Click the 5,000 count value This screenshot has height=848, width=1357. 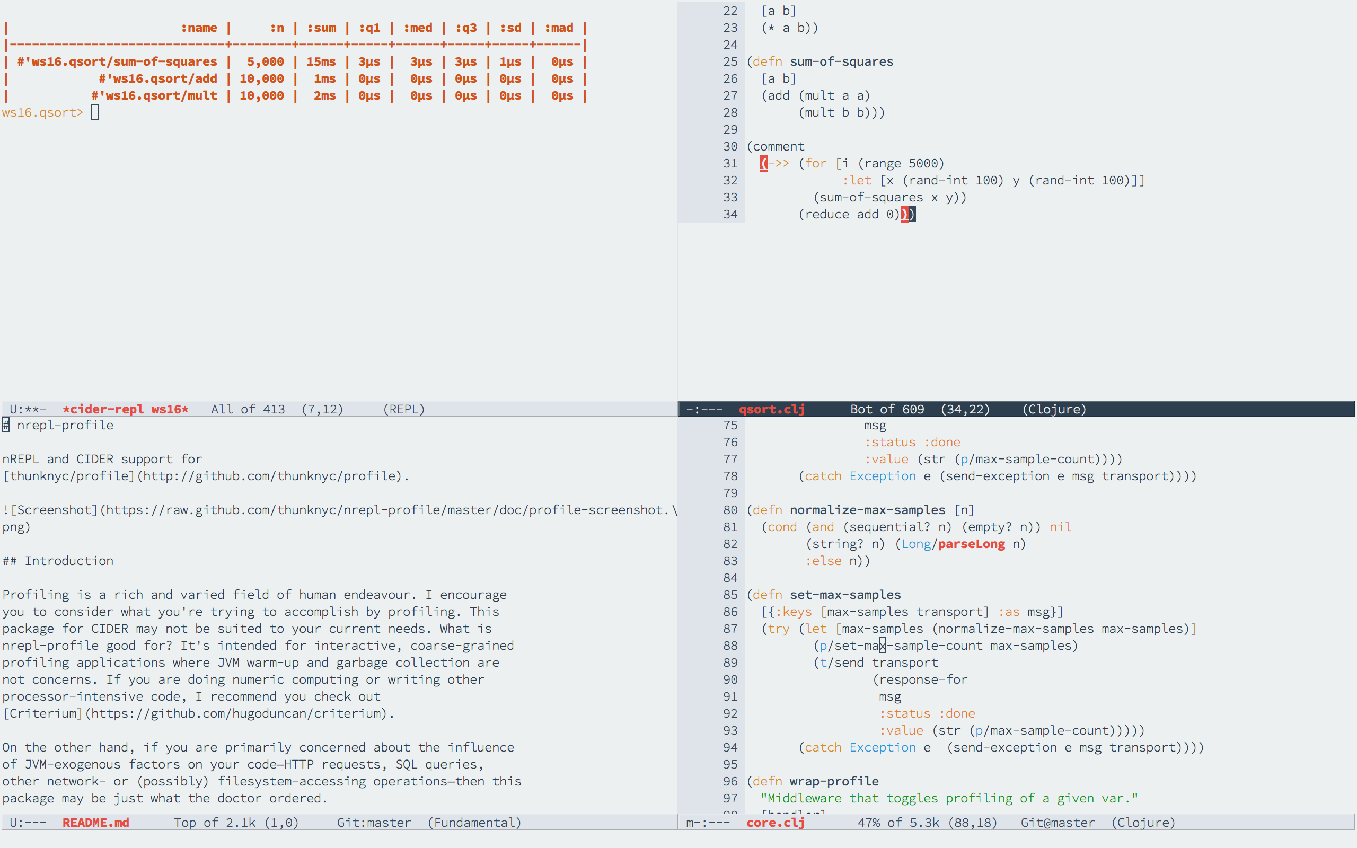pos(265,61)
